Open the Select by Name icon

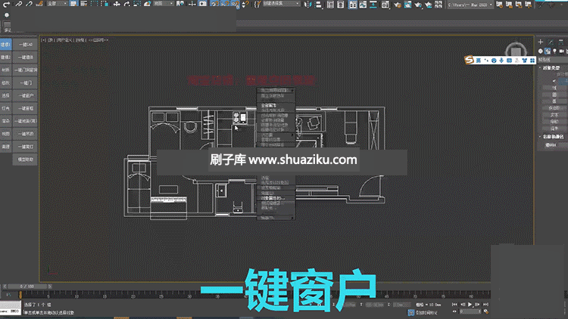[83, 4]
